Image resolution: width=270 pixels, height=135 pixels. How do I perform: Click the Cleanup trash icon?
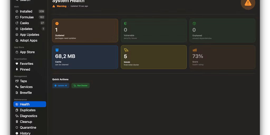pos(17,122)
